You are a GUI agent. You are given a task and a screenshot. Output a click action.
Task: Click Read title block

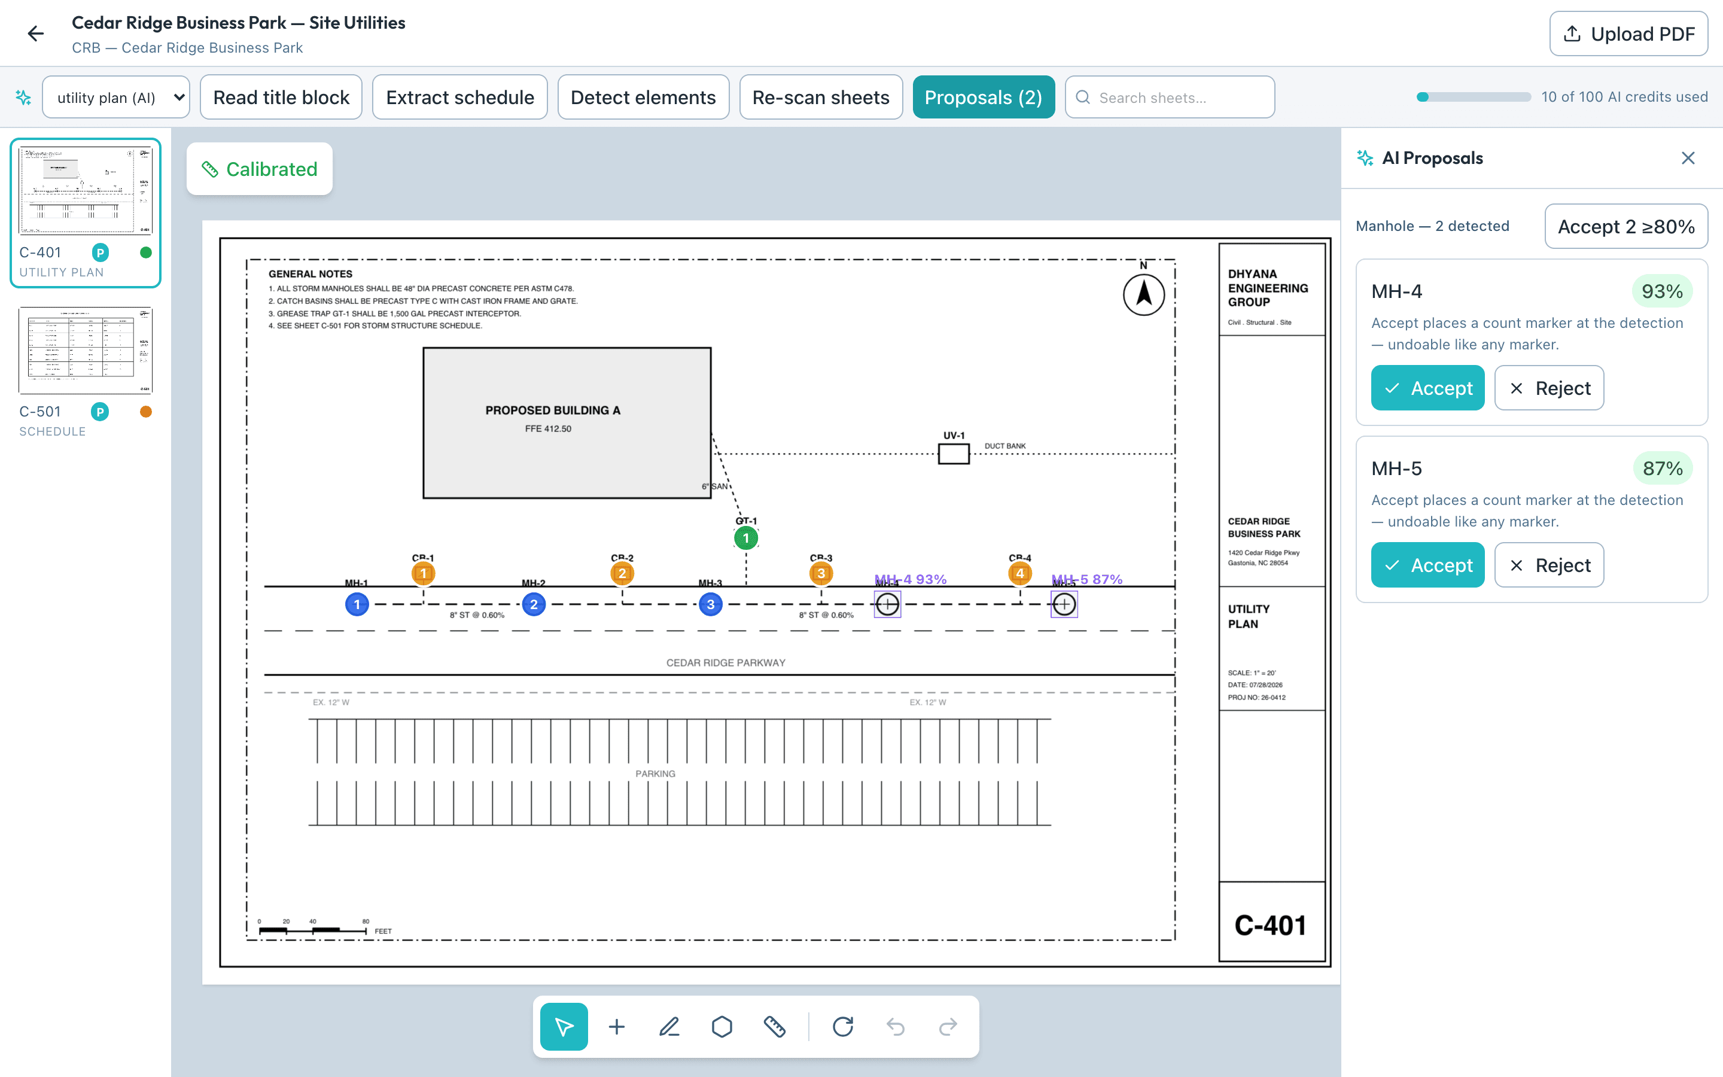coord(281,98)
